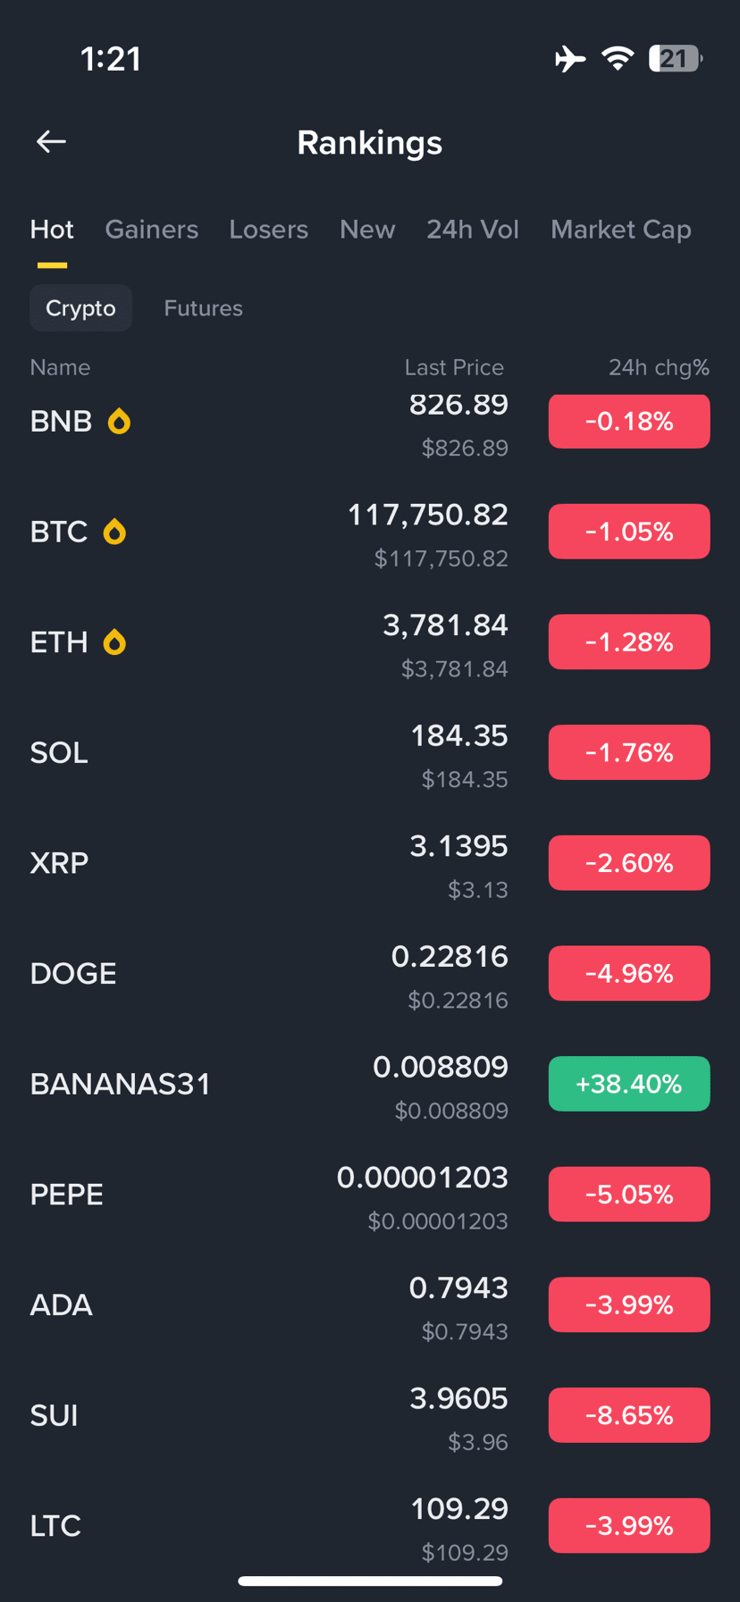Tap the hot flame icon next to BTC
Screen dimensions: 740x1602
point(114,532)
